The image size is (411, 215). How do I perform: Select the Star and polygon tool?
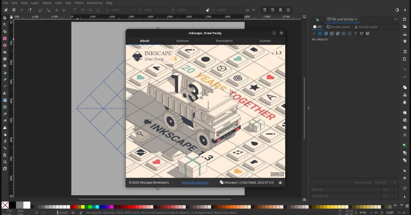5,53
